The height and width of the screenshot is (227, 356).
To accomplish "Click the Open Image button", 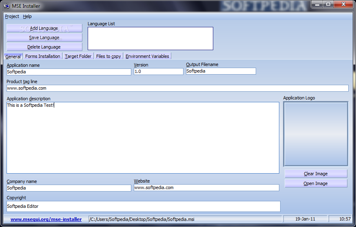I will tap(316, 183).
